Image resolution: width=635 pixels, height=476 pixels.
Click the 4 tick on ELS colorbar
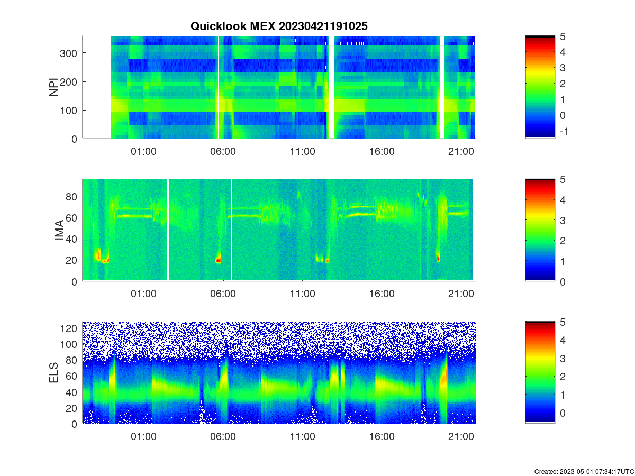pos(563,340)
